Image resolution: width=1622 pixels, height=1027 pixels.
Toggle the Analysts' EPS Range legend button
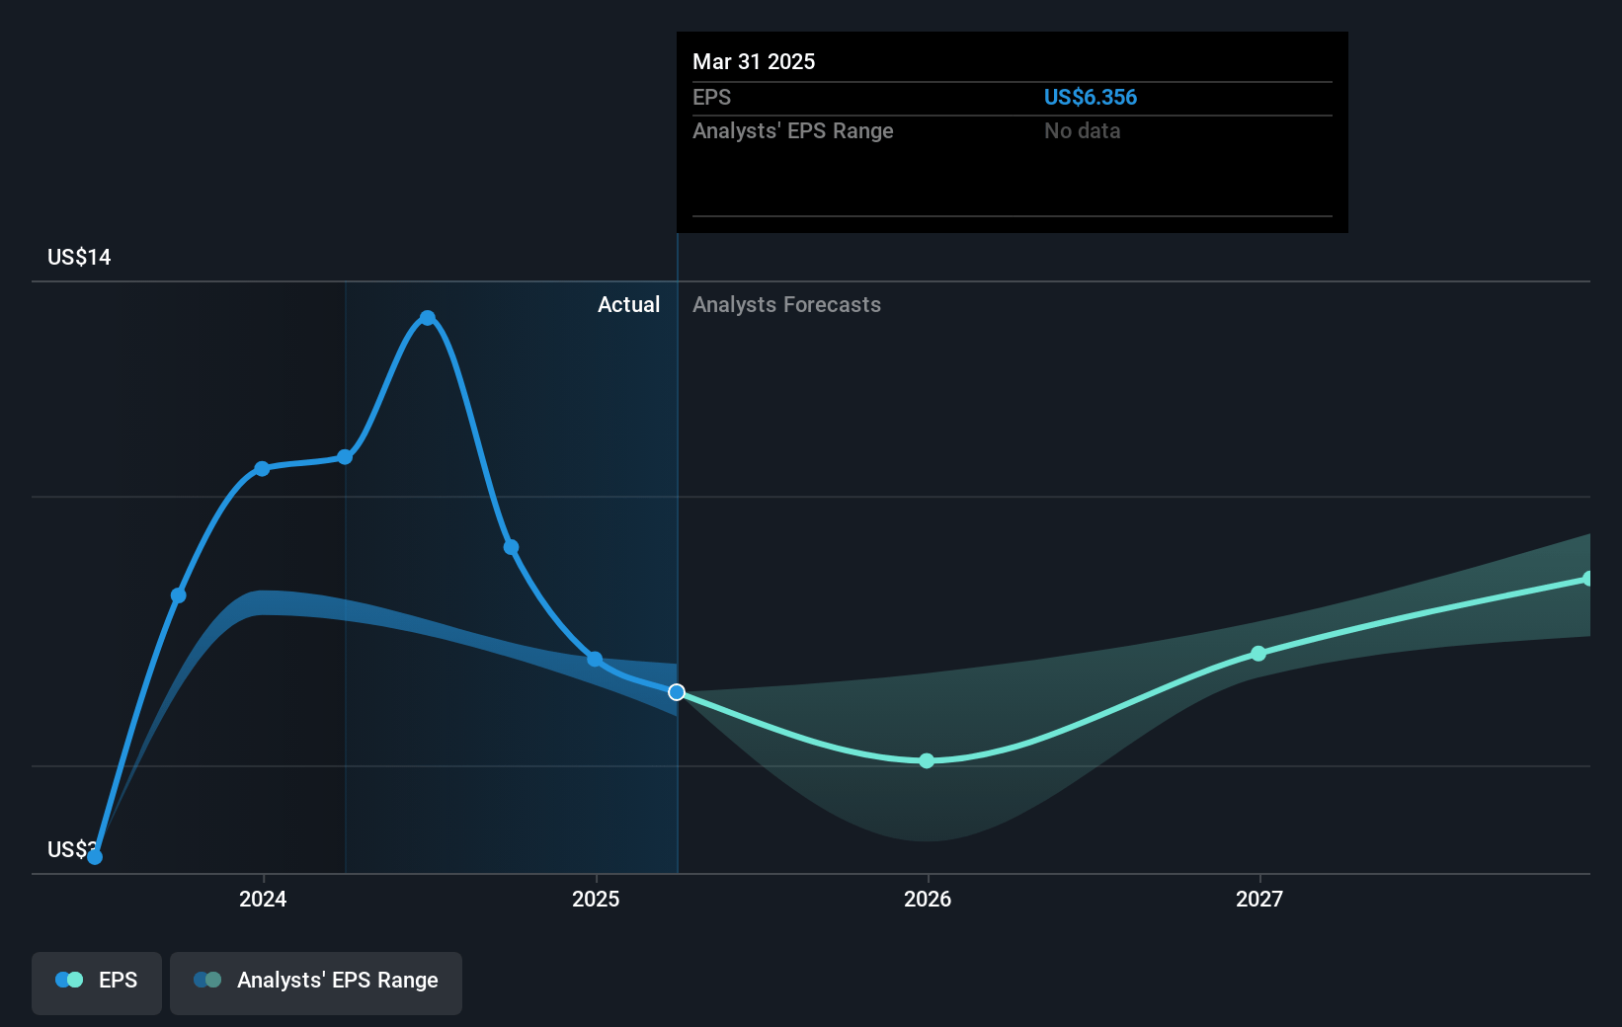tap(316, 983)
